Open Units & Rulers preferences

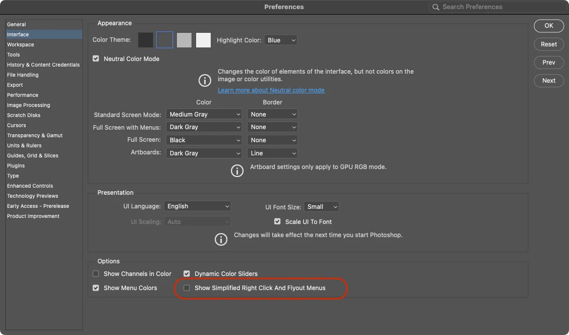click(44, 146)
